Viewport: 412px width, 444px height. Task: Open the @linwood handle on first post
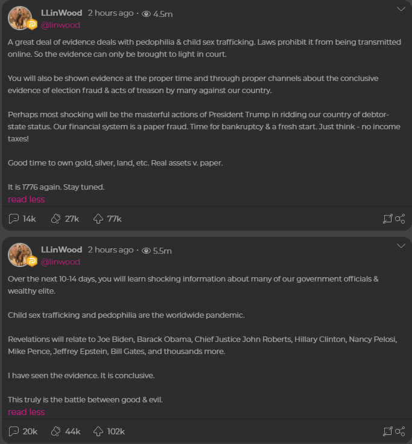tap(60, 25)
